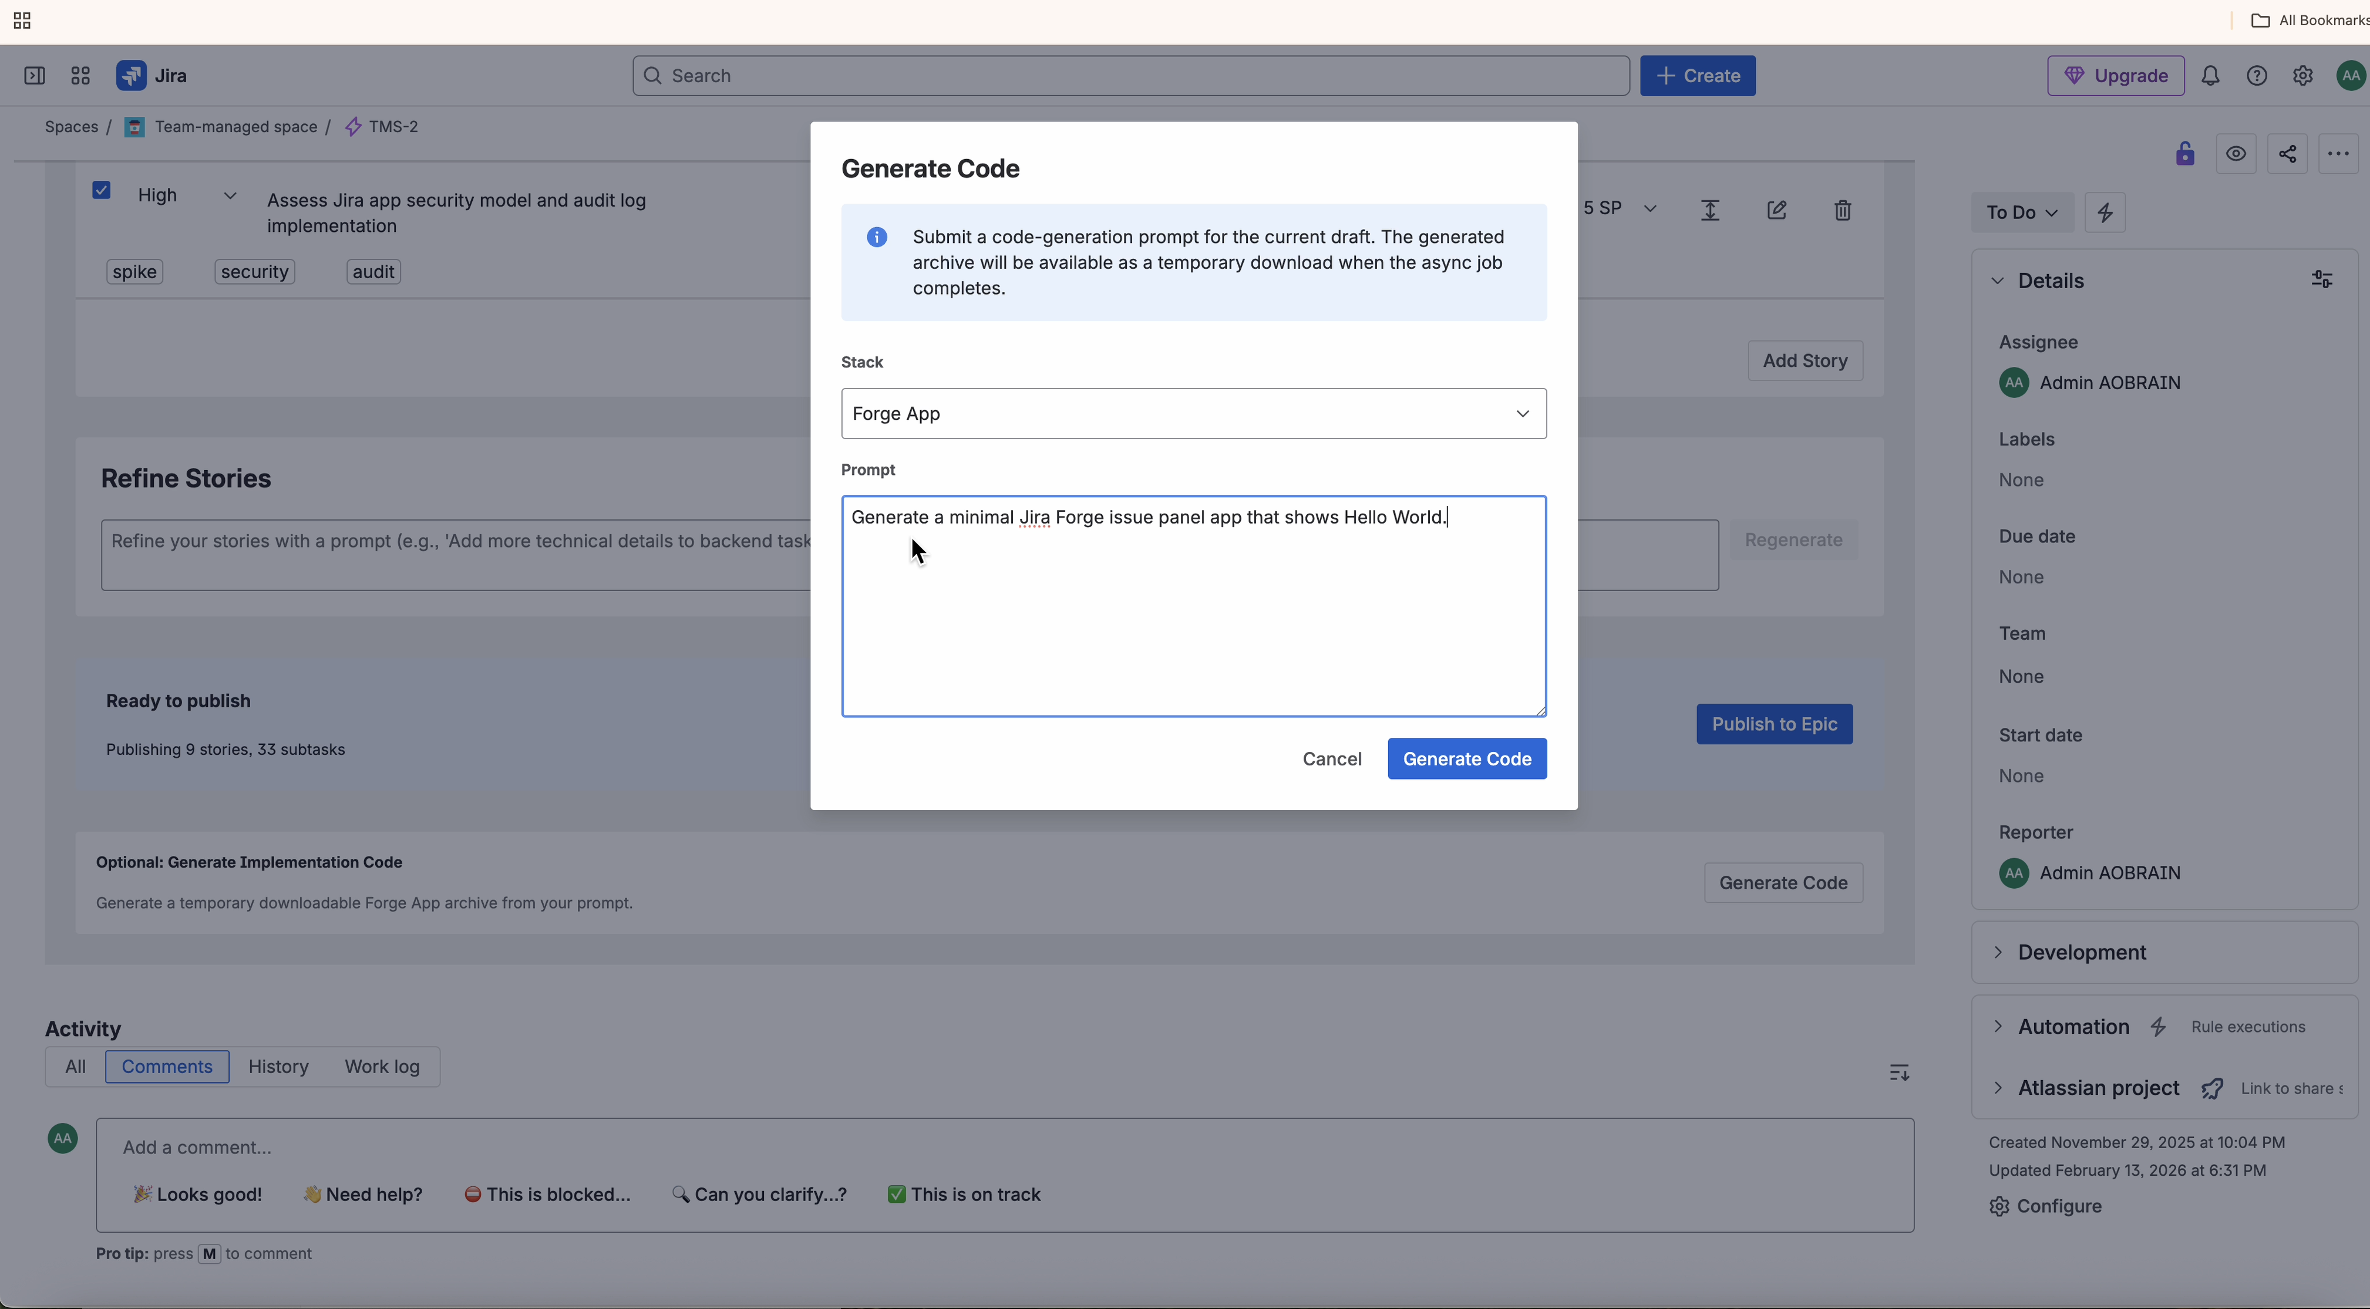Click the notifications bell icon
Image resolution: width=2370 pixels, height=1309 pixels.
[2210, 76]
